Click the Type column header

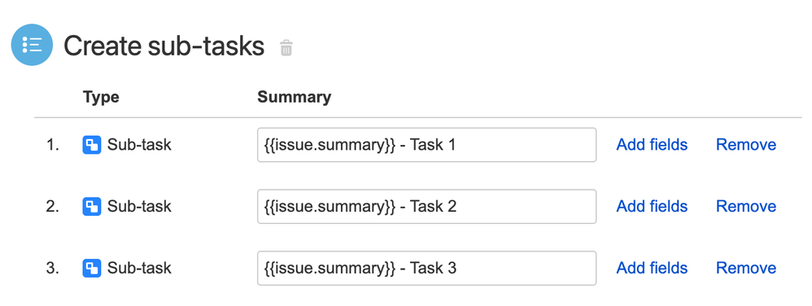click(x=101, y=98)
